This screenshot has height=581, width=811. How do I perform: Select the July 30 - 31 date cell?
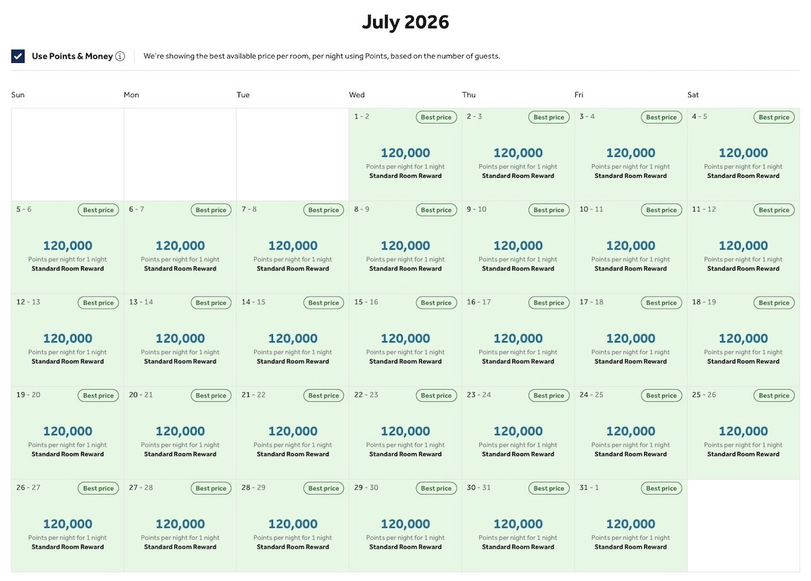[518, 525]
